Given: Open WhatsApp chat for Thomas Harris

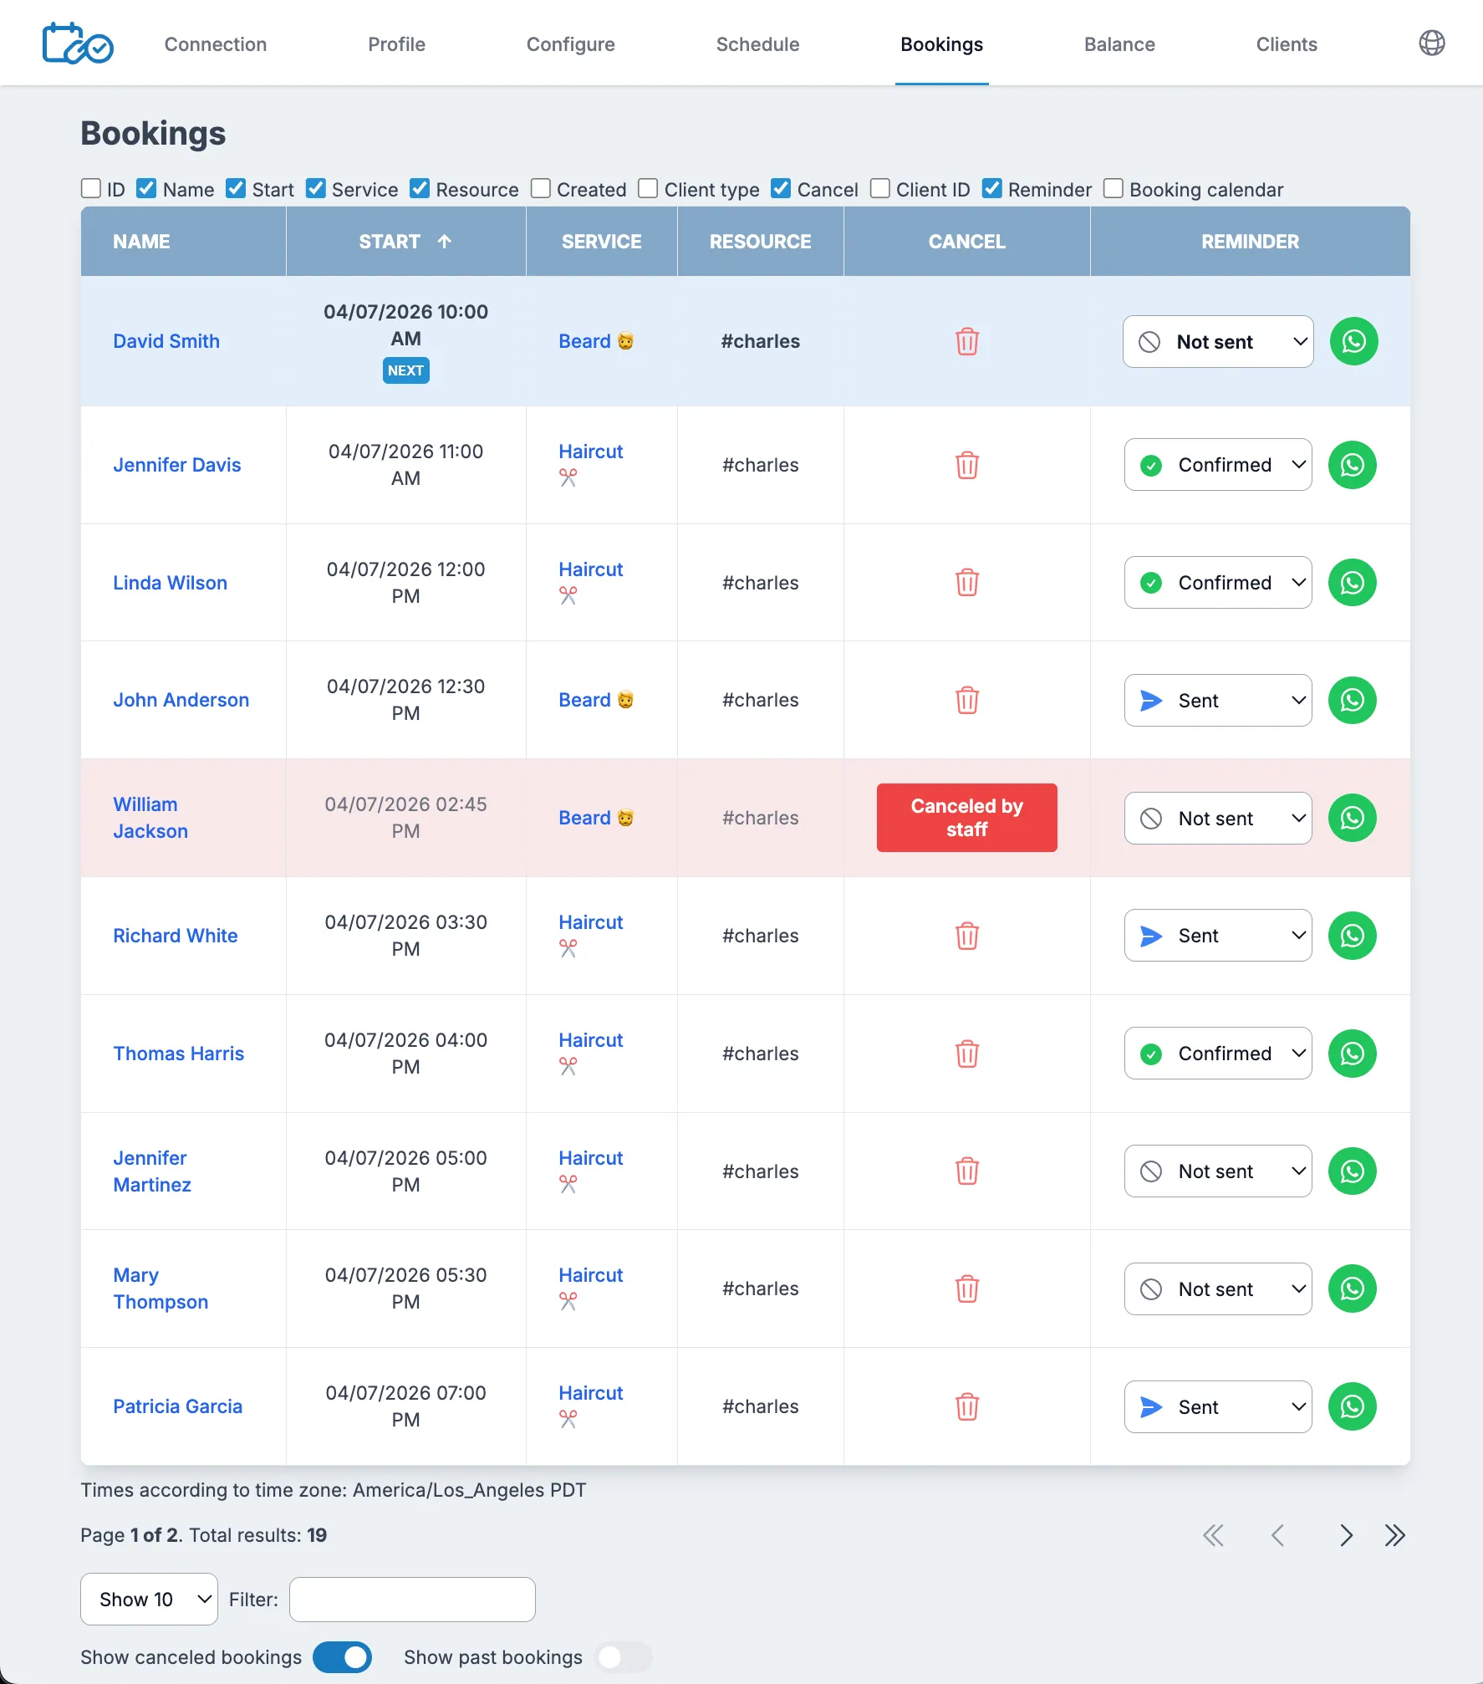Looking at the screenshot, I should (1353, 1054).
